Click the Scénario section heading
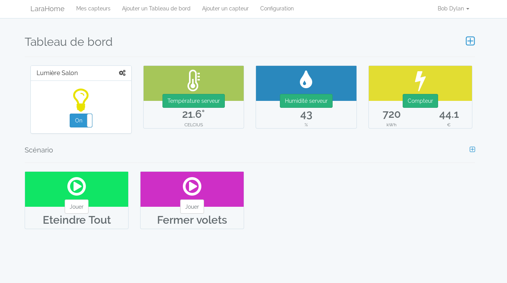The image size is (507, 283). point(39,150)
